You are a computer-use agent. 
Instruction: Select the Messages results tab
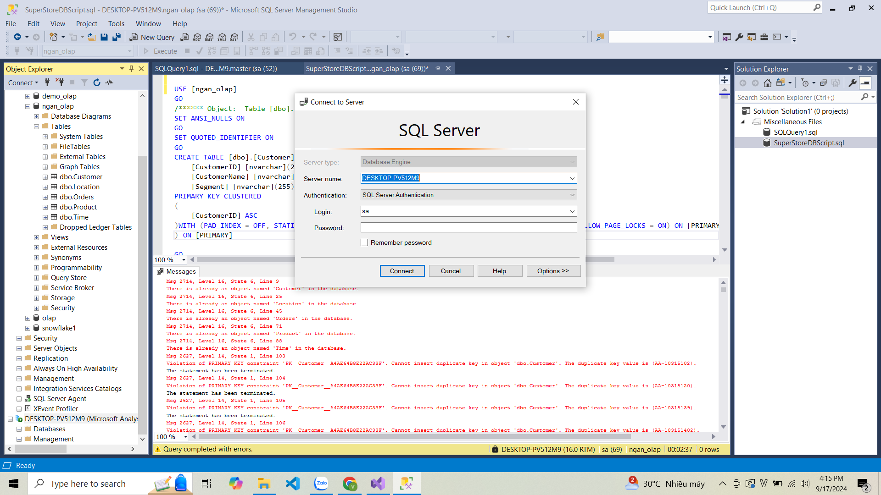[x=177, y=272]
